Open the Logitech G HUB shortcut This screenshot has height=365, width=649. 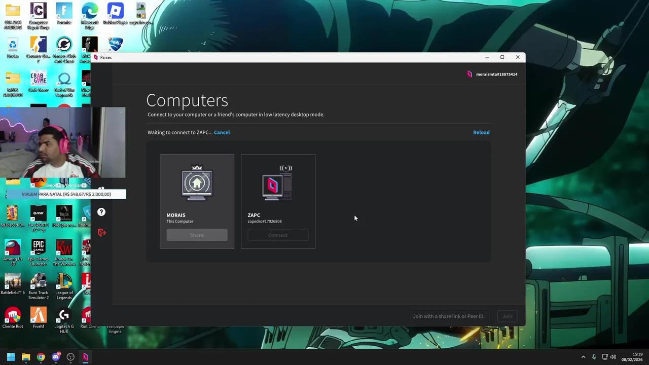click(x=64, y=321)
